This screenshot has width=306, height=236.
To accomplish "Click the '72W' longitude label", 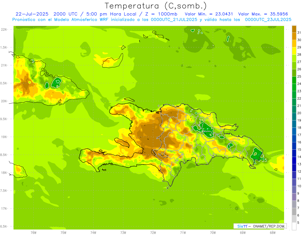I will click(153, 233).
